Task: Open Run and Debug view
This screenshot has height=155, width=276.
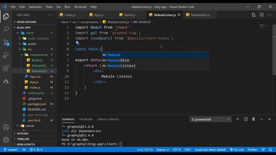Action: pos(6,55)
